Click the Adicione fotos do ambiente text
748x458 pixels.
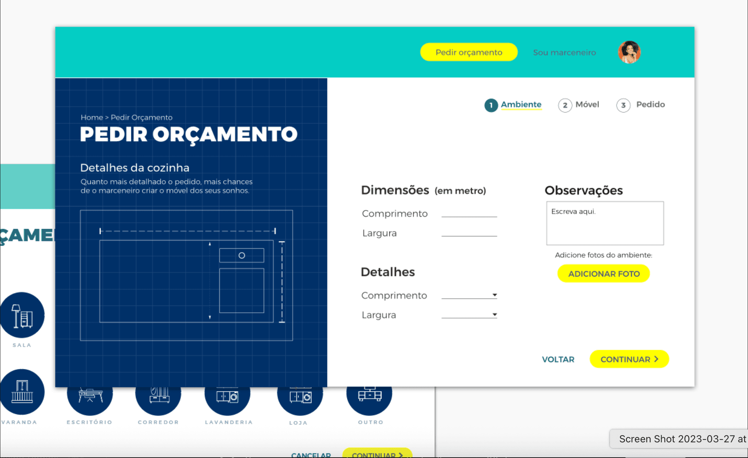pos(604,255)
